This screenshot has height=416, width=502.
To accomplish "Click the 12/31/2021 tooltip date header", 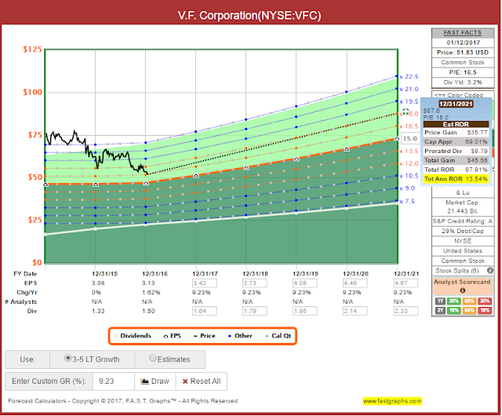I will [456, 104].
